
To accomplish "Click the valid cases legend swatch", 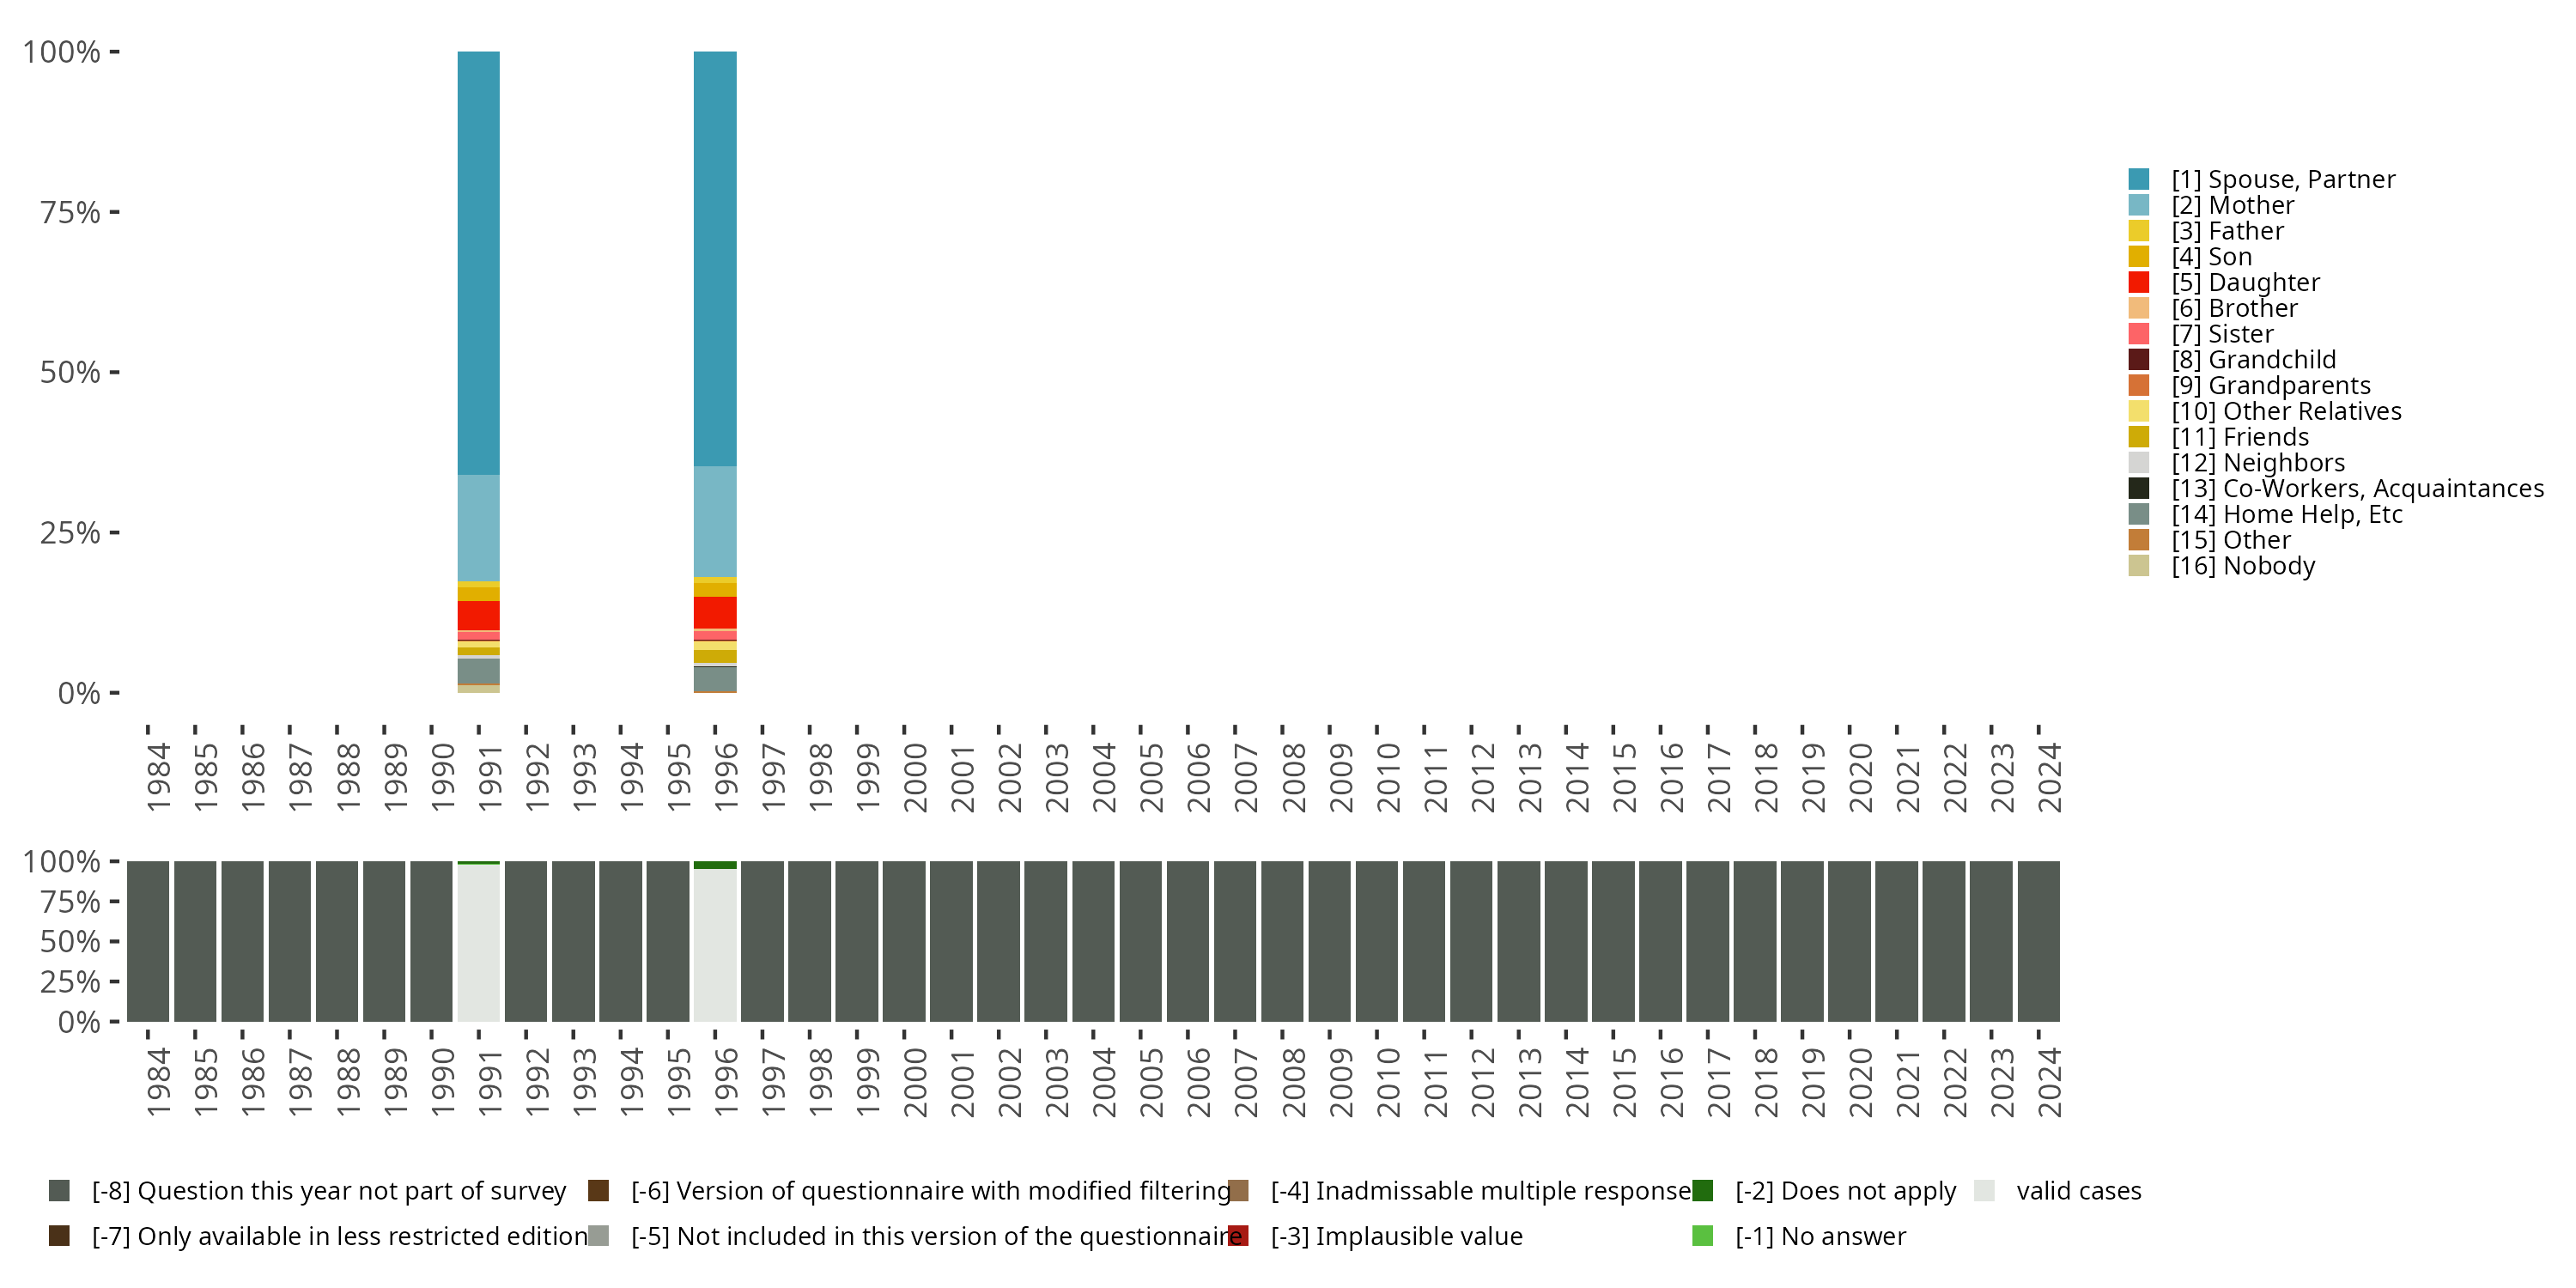I will pyautogui.click(x=1984, y=1190).
